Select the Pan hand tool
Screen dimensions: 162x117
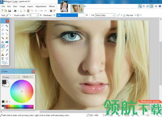[7, 38]
